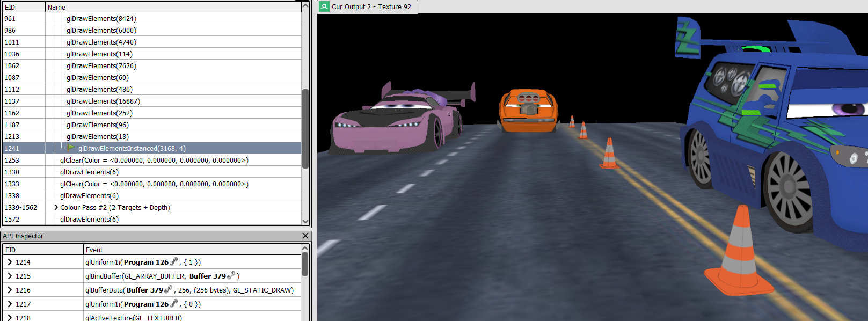Viewport: 868px width, 321px height.
Task: Expand API event 1217
Action: click(x=10, y=304)
